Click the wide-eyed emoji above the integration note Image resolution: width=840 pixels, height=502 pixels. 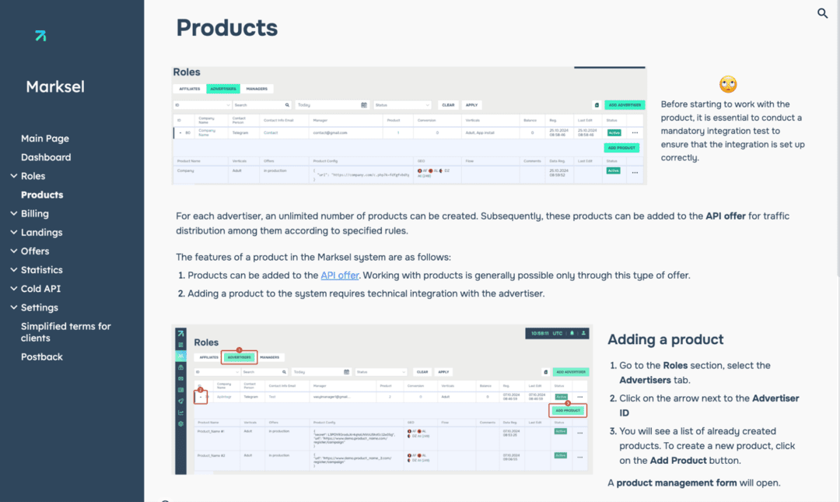point(728,84)
